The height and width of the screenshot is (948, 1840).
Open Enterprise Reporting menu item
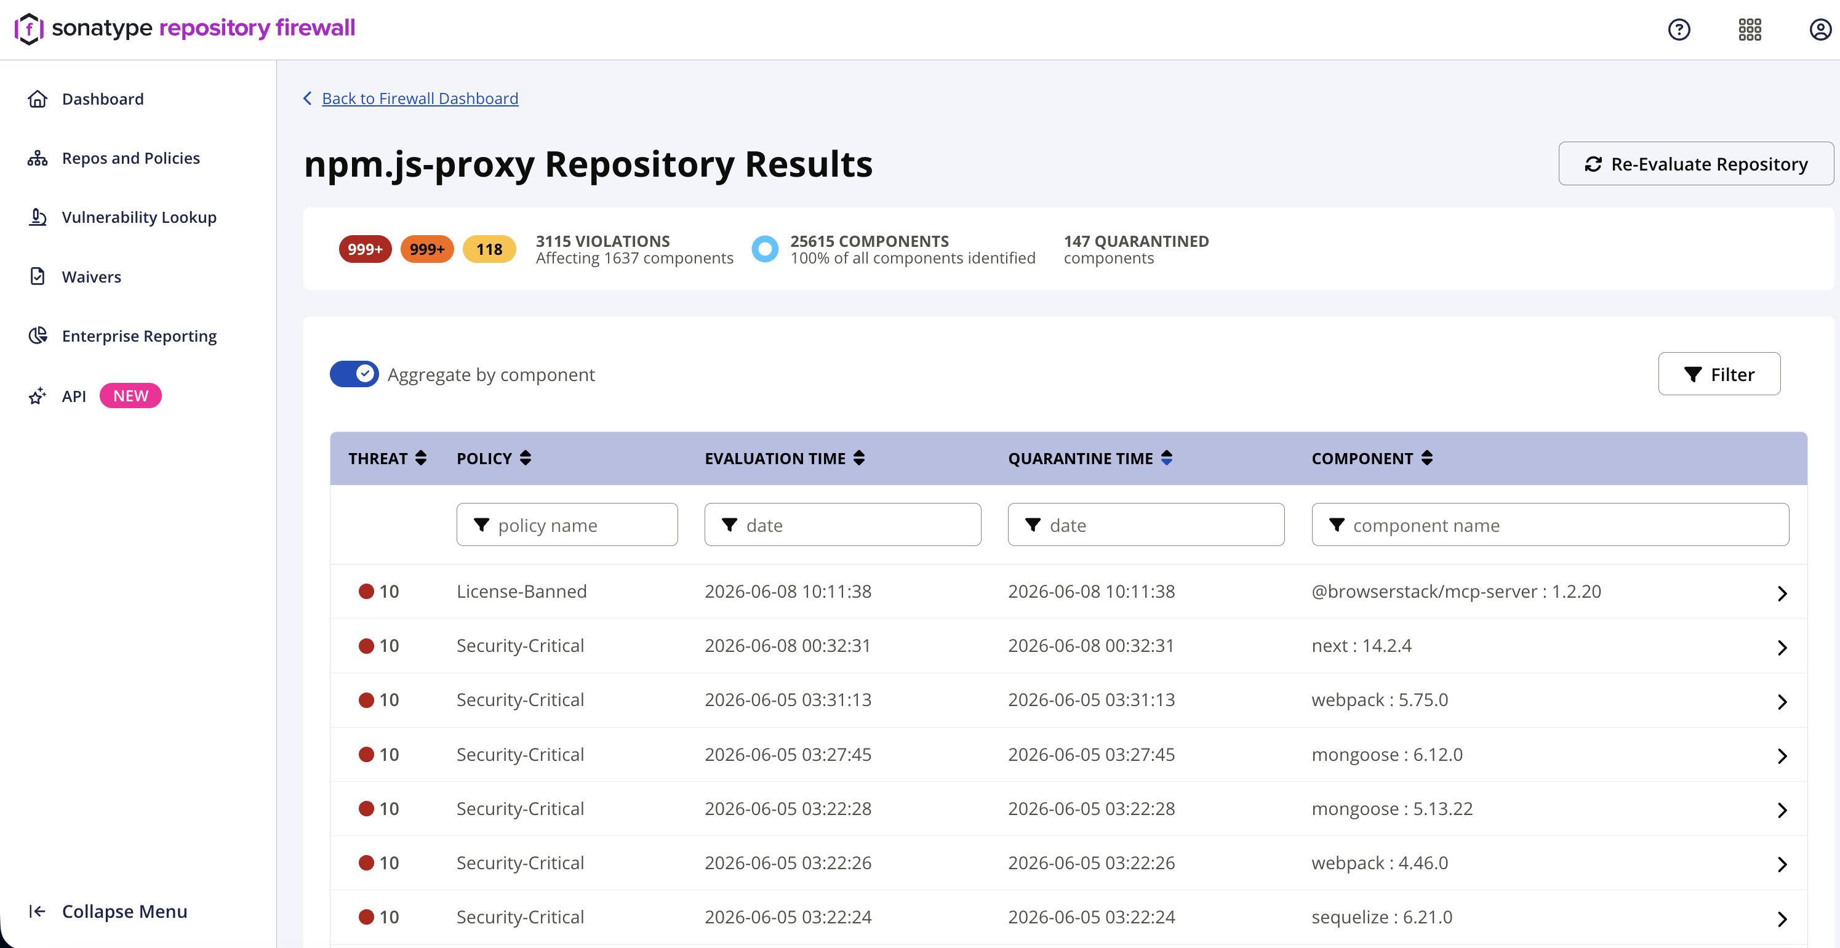tap(139, 335)
